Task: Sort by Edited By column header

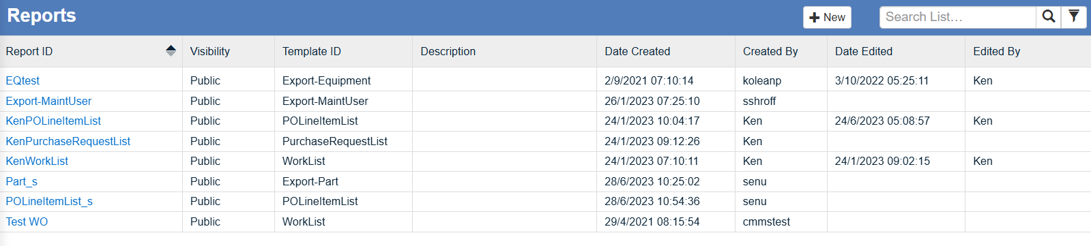Action: [997, 51]
